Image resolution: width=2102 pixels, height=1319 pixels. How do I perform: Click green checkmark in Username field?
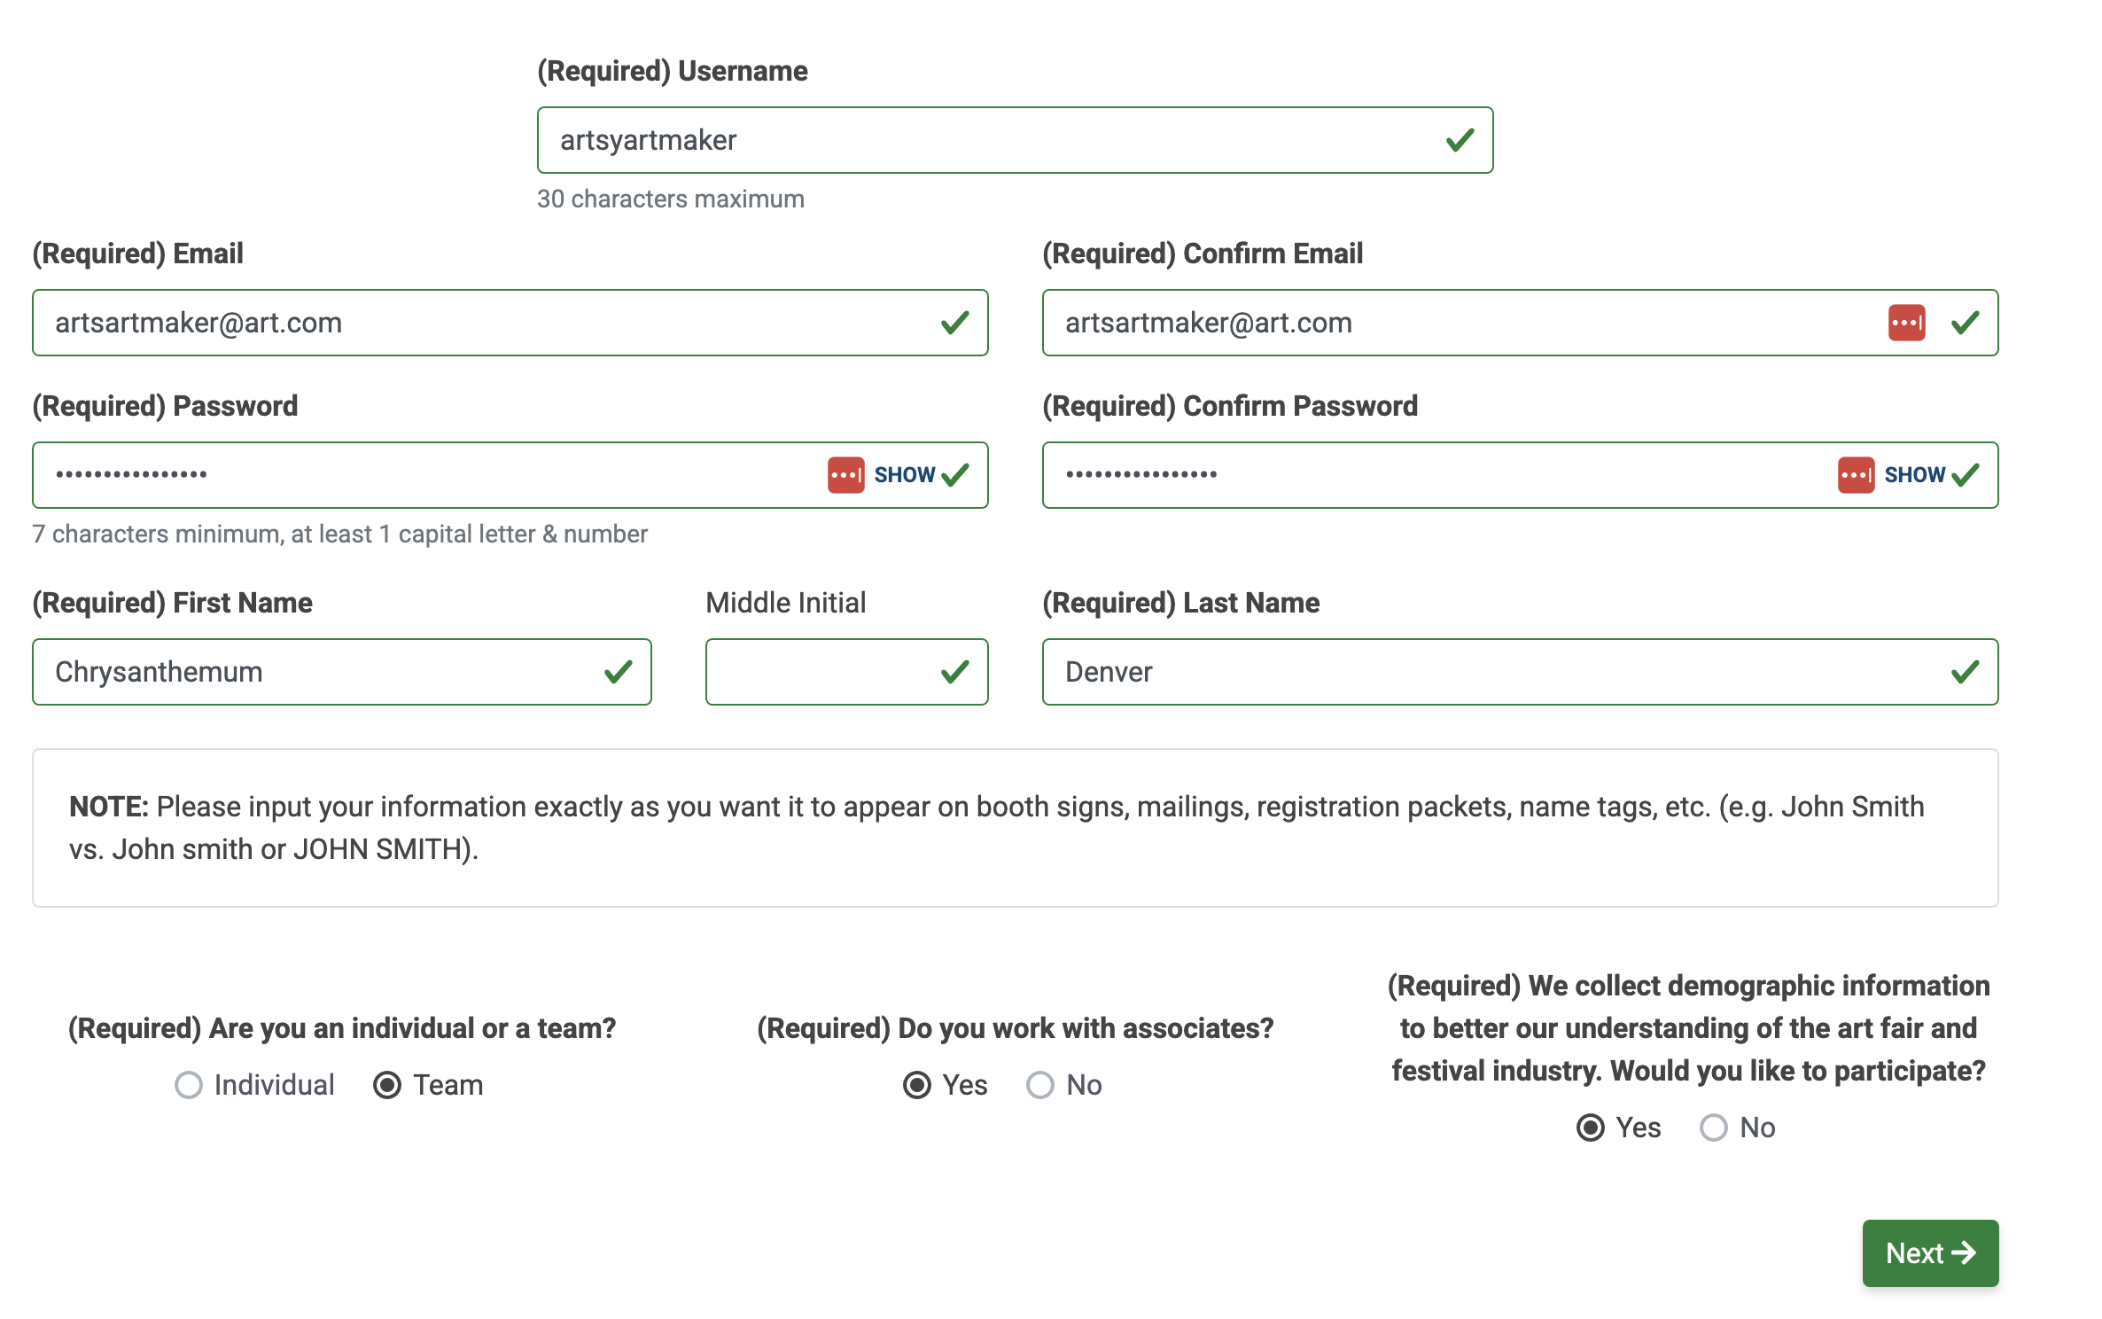click(x=1460, y=140)
